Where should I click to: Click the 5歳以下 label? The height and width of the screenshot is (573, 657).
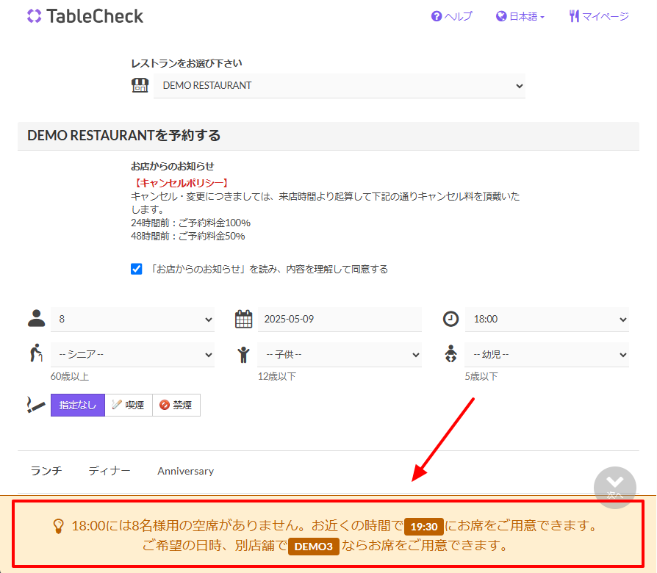coord(481,377)
